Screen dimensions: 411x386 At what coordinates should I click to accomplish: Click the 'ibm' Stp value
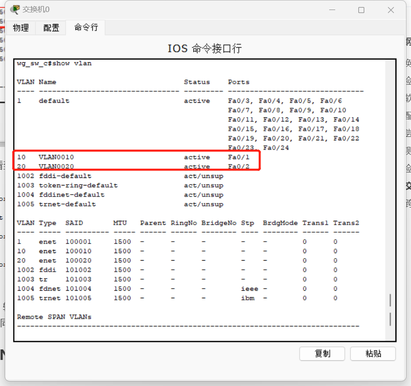(x=248, y=298)
